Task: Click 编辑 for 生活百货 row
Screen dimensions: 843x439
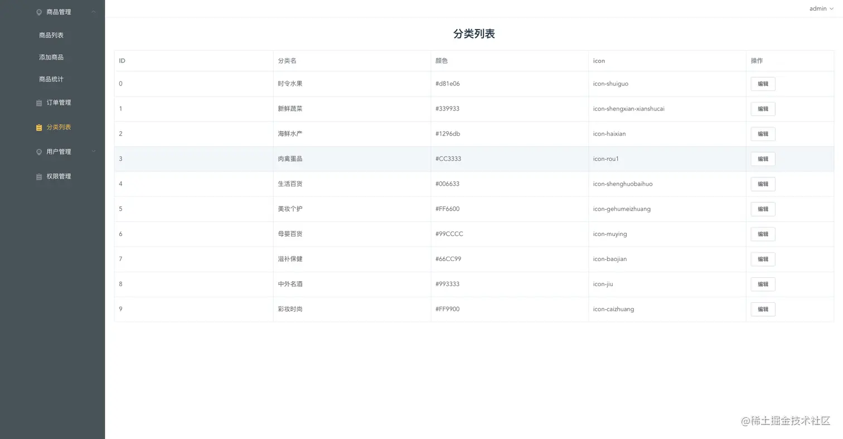Action: click(763, 184)
